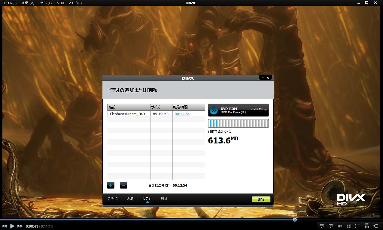This screenshot has width=383, height=230.
Task: Click the elapsed time 0:08:41 display
Action: click(x=32, y=226)
